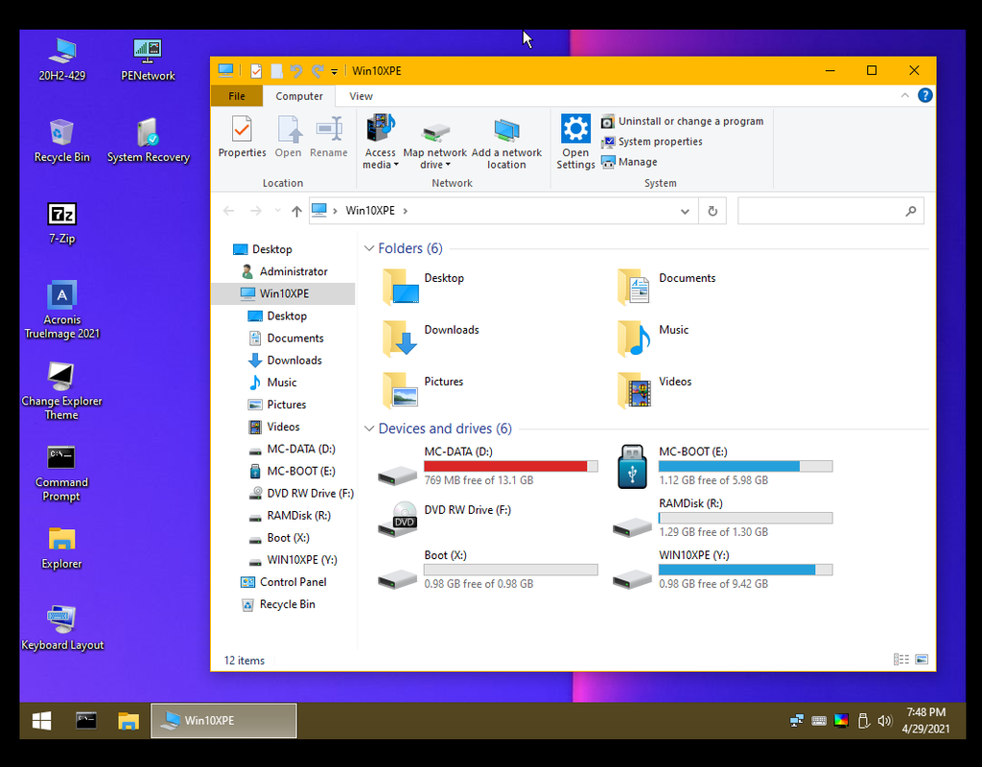Select the Boot (X:) drive in content pane

(487, 569)
